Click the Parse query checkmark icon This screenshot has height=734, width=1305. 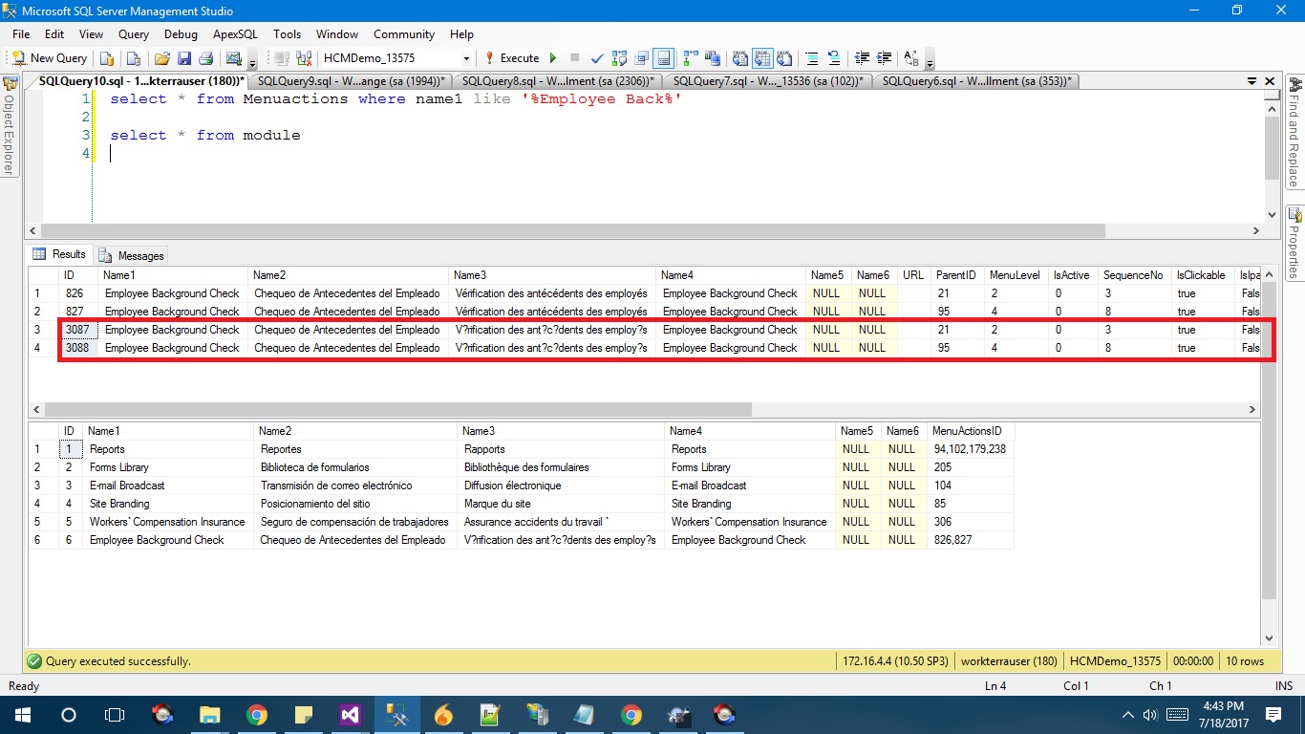click(597, 58)
